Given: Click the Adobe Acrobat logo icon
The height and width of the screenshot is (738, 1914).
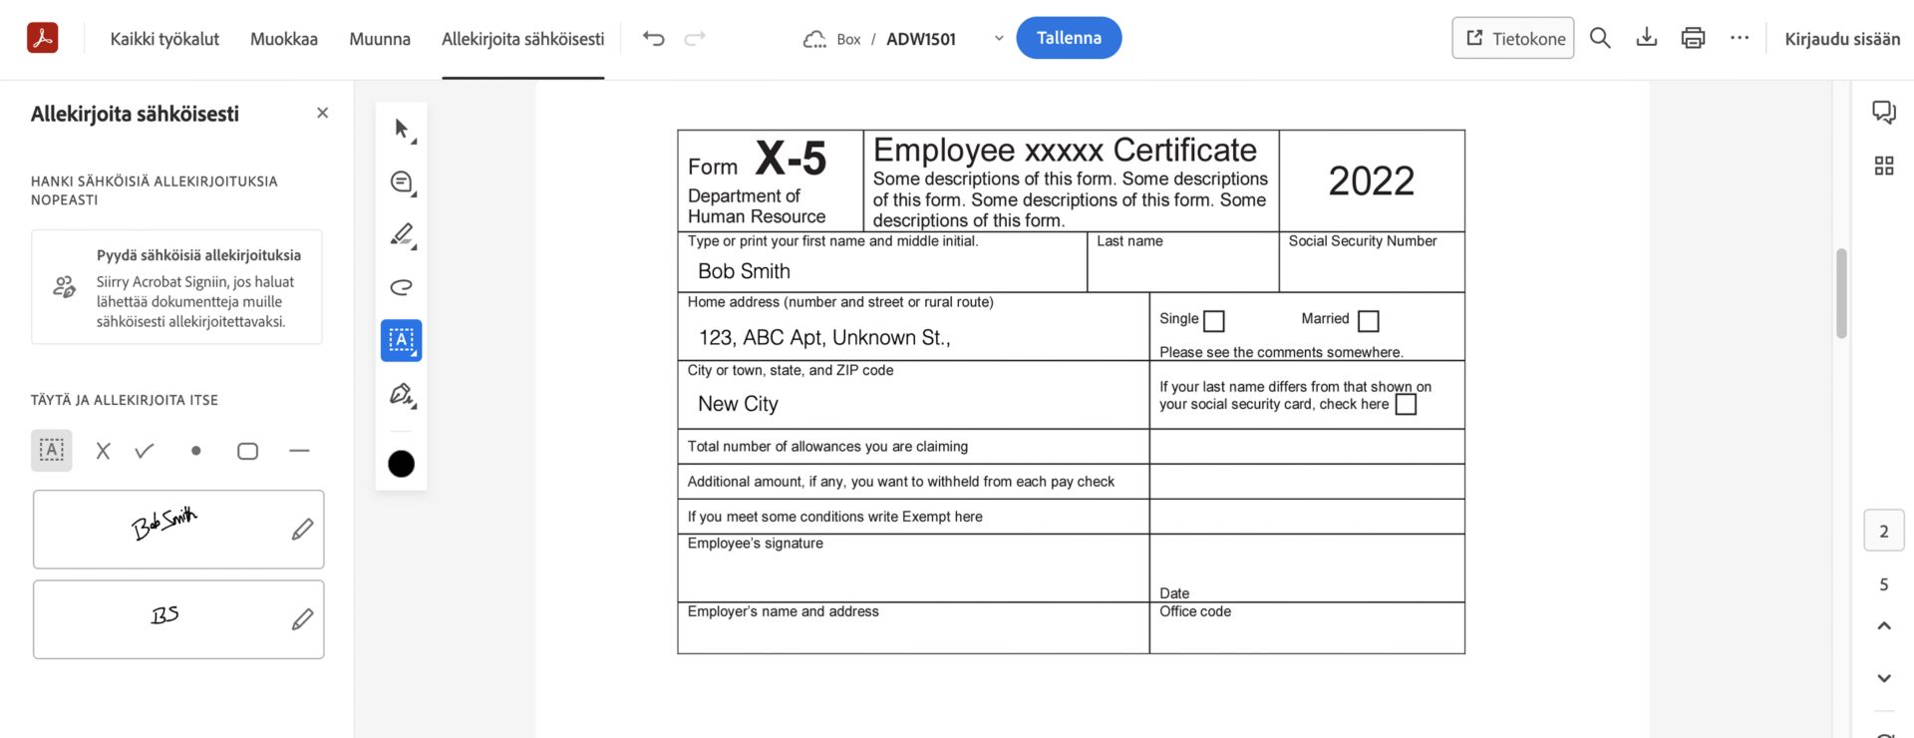Looking at the screenshot, I should pyautogui.click(x=42, y=38).
